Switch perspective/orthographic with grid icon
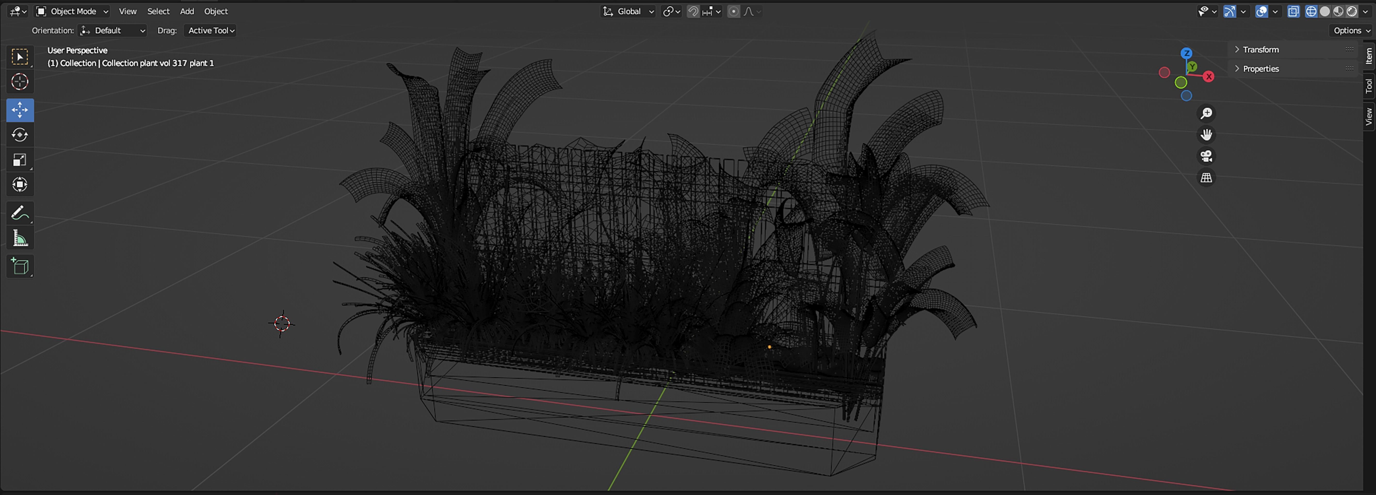The image size is (1376, 495). click(x=1206, y=177)
